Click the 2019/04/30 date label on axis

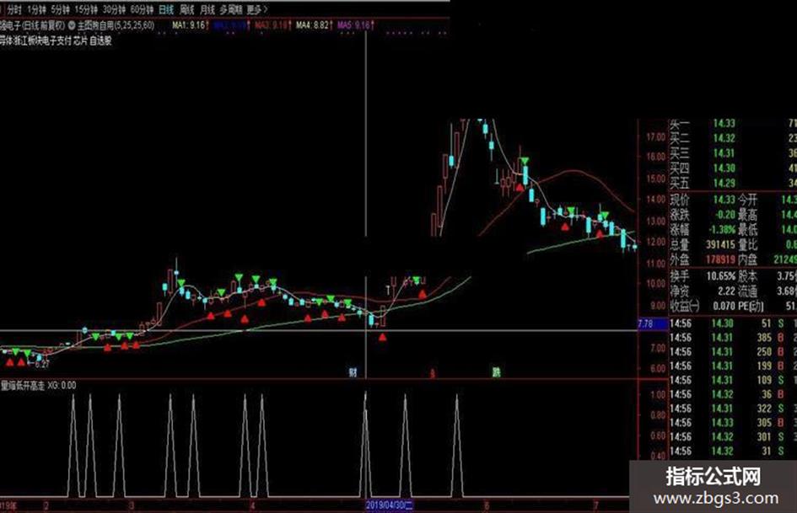tap(390, 506)
